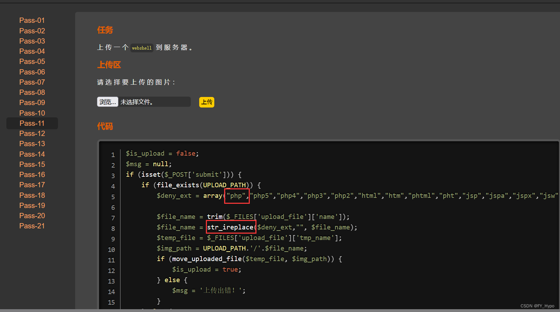Image resolution: width=560 pixels, height=312 pixels.
Task: Navigate to Pass-12
Action: [32, 134]
